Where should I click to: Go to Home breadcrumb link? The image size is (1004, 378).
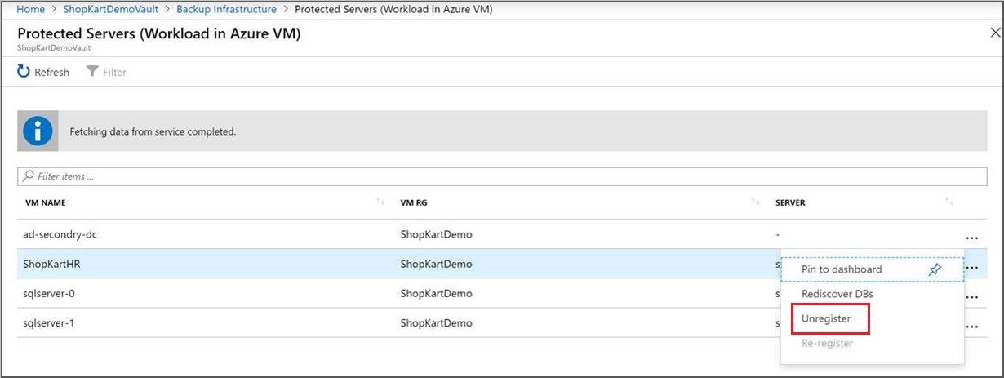(30, 9)
